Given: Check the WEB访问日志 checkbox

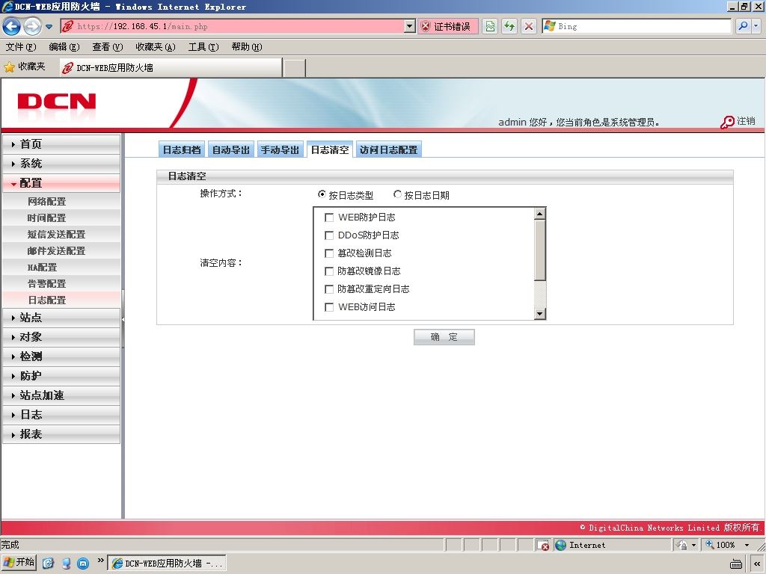Looking at the screenshot, I should click(x=329, y=307).
